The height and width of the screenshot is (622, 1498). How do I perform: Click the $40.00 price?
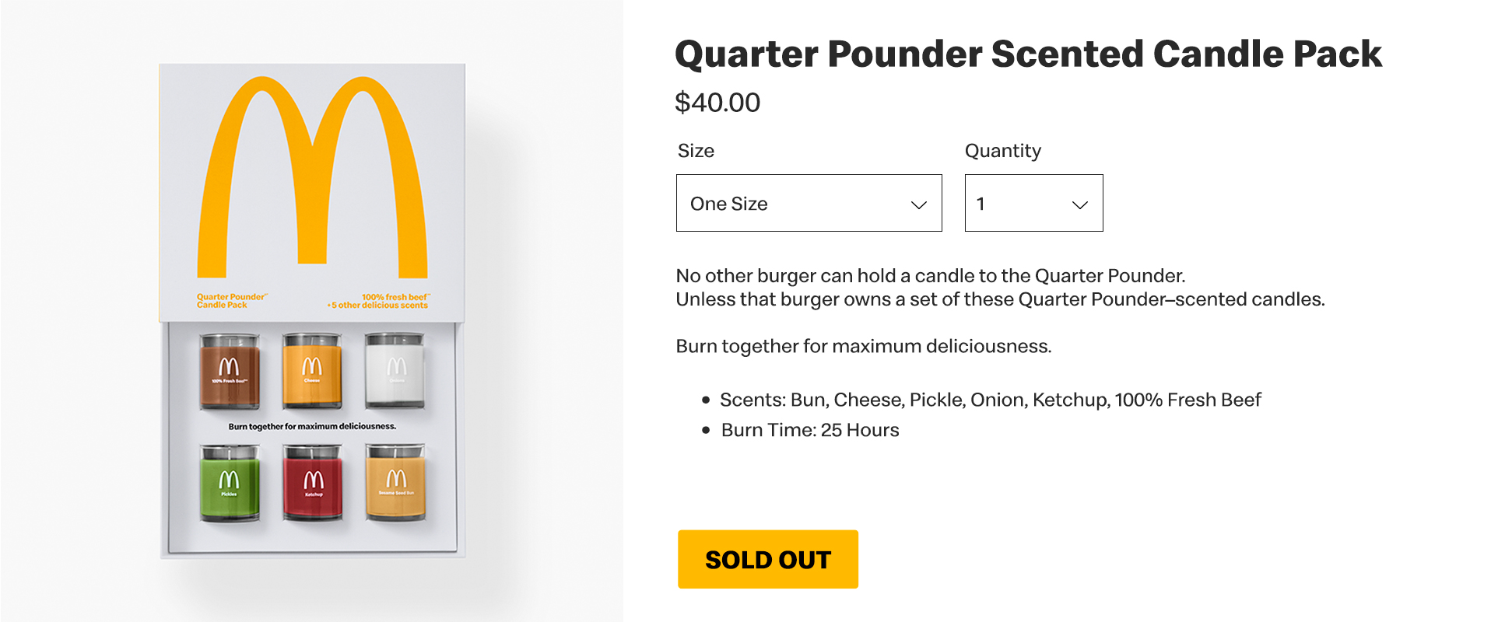pos(717,103)
